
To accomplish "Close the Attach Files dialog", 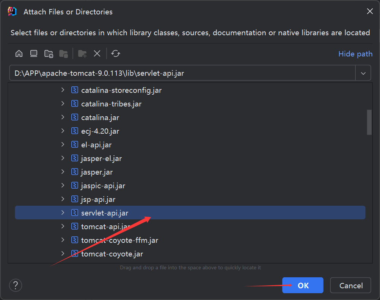I will coord(370,11).
